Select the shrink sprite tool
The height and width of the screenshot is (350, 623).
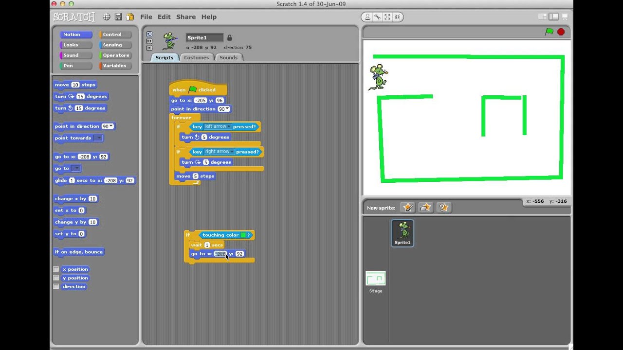click(397, 17)
